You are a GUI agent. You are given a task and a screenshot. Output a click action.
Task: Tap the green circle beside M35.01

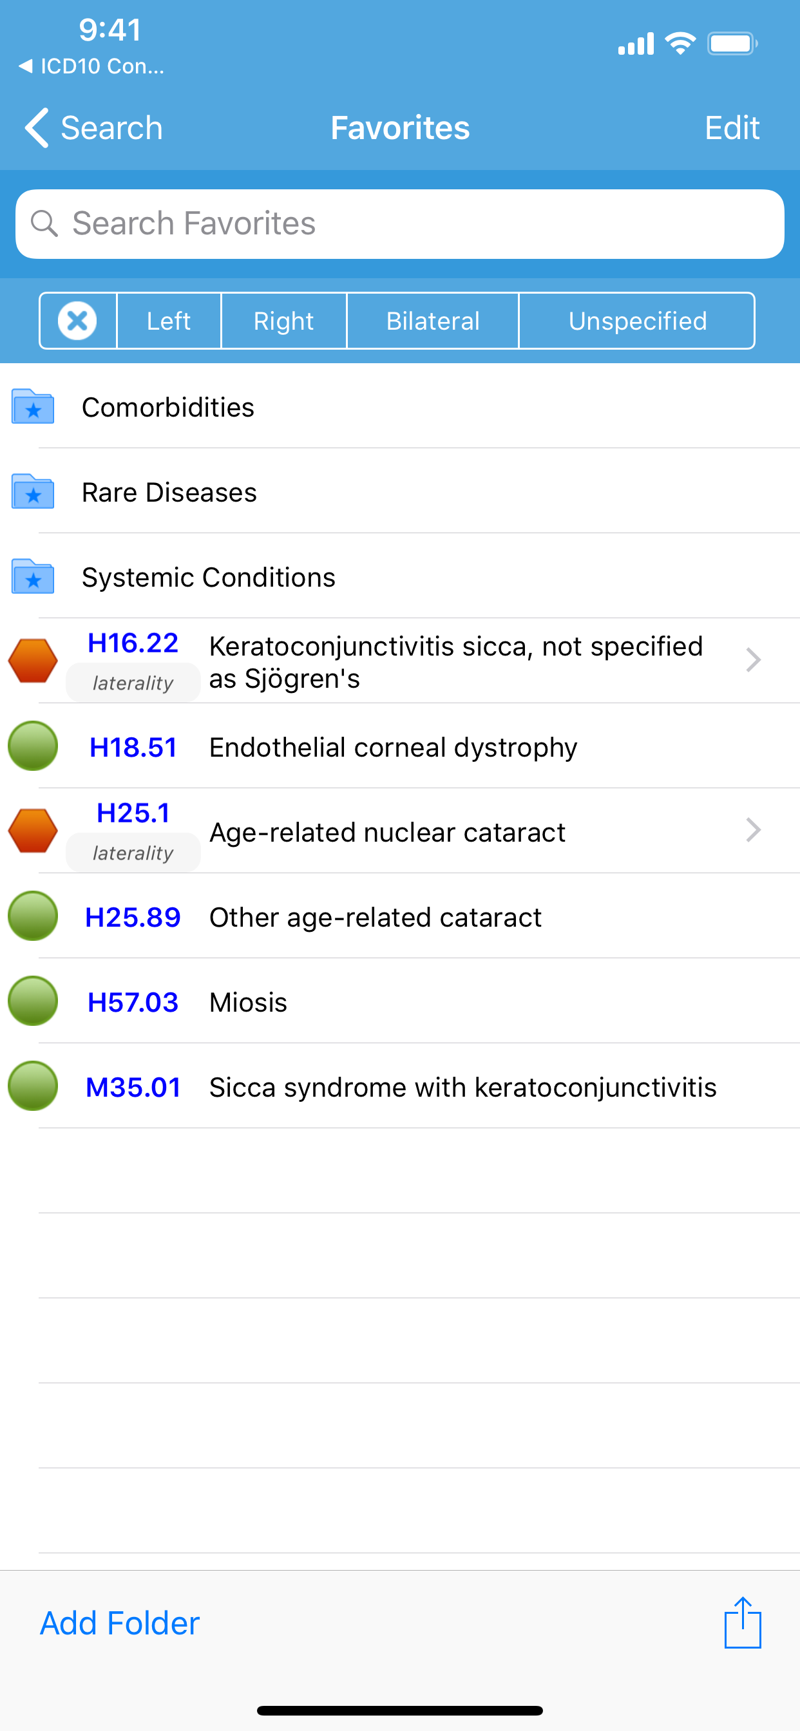click(33, 1086)
